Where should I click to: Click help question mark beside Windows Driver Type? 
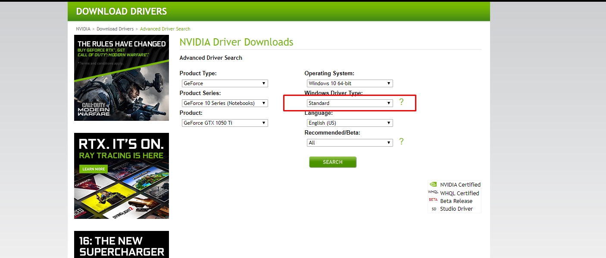(401, 102)
